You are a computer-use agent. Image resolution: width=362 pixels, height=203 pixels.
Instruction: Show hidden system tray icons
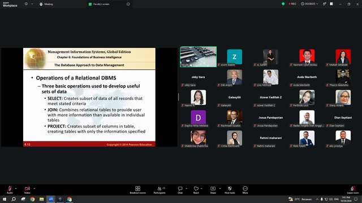(x=317, y=199)
